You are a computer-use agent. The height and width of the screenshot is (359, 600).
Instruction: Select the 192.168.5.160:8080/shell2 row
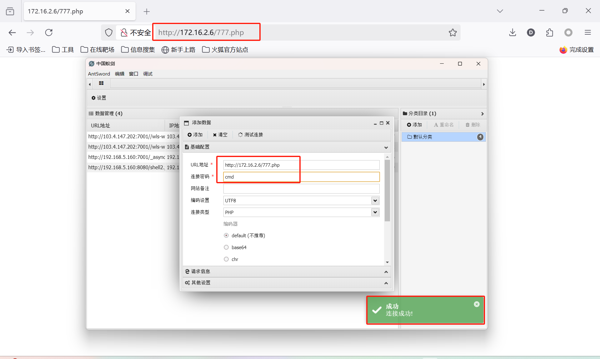(133, 167)
